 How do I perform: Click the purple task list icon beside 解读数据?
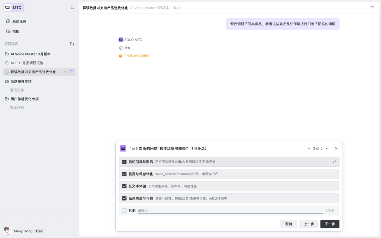72,72
